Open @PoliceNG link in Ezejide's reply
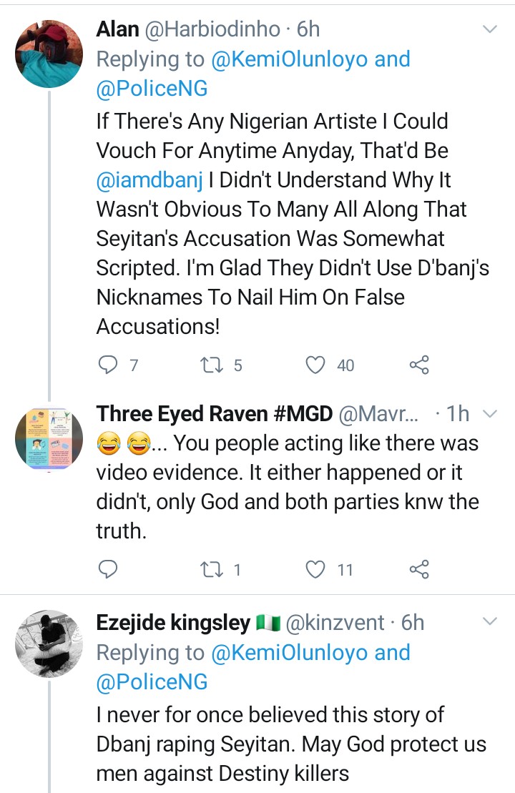 click(x=152, y=683)
